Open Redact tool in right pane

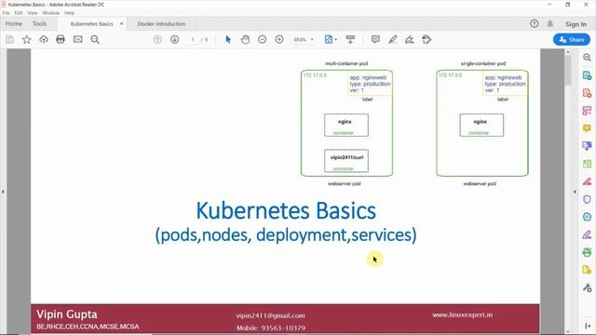click(587, 181)
